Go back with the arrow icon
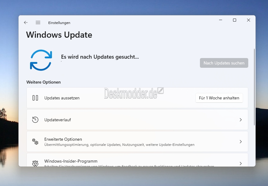The height and width of the screenshot is (186, 268). 26,22
